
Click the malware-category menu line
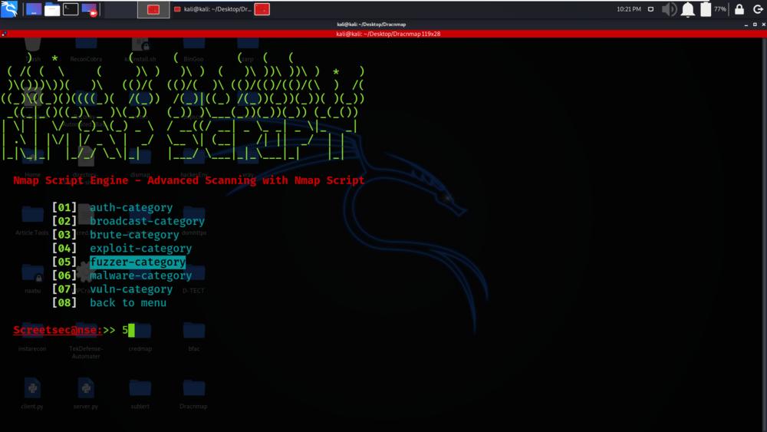point(141,275)
